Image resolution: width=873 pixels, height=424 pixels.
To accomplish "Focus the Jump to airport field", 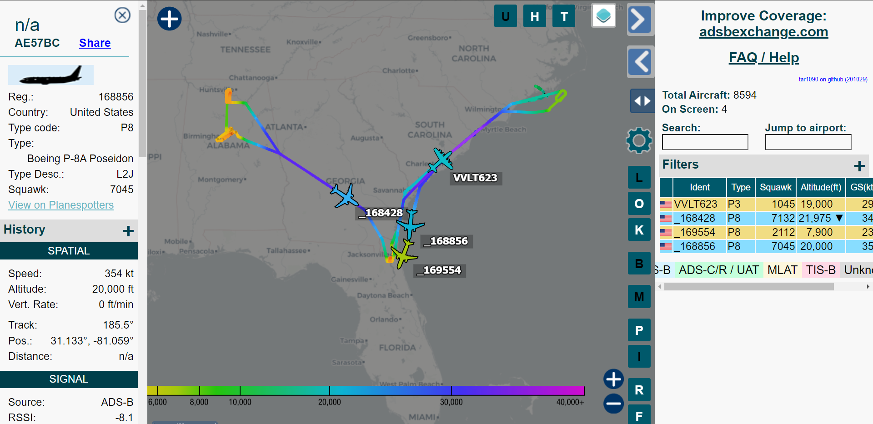I will click(x=808, y=142).
